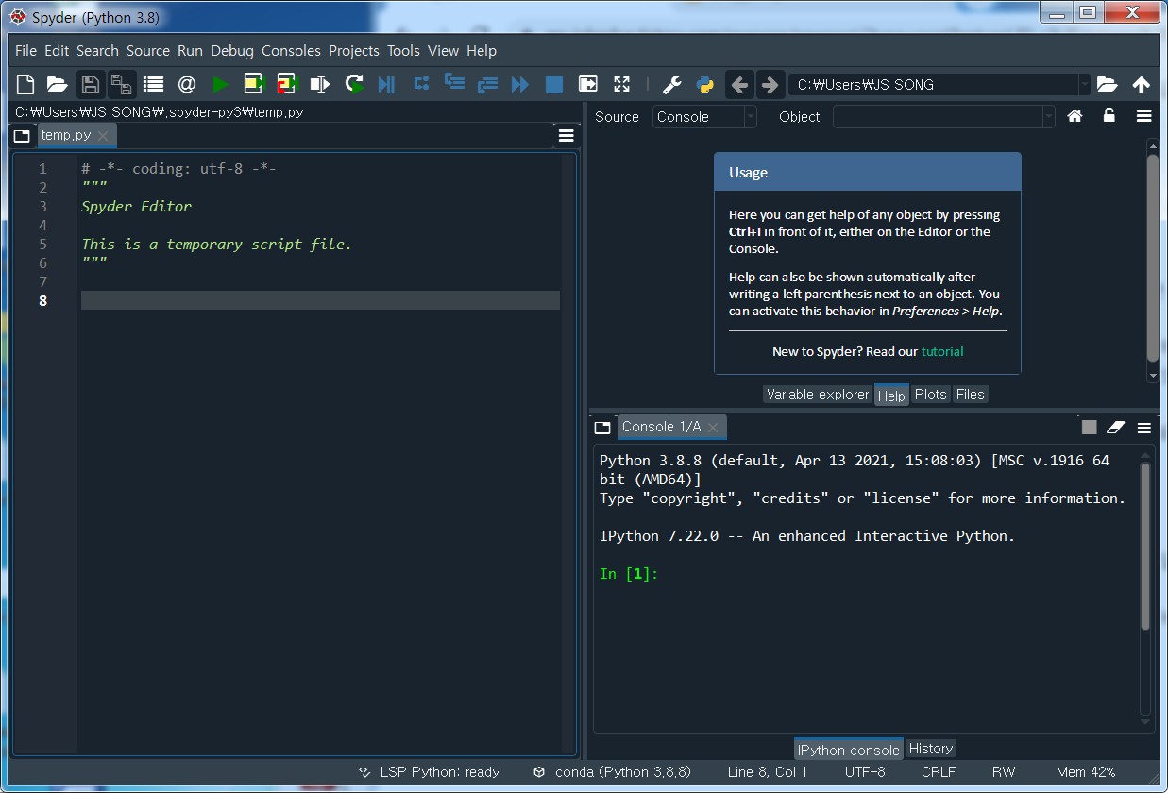Browse editor tabs icon beside temp.py
Screen dimensions: 1168x793
23,136
